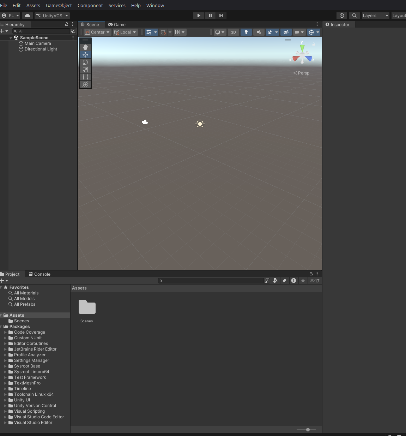The image size is (406, 436).
Task: Switch to the Console tab
Action: (40, 274)
